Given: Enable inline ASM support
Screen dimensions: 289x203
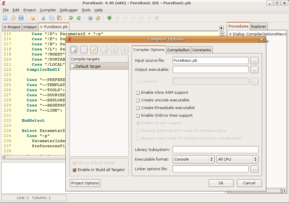Looking at the screenshot, I should 138,93.
